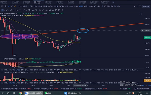The image size is (151, 95).
Task: Select the parallel channel drawing tool
Action: coord(11,10)
